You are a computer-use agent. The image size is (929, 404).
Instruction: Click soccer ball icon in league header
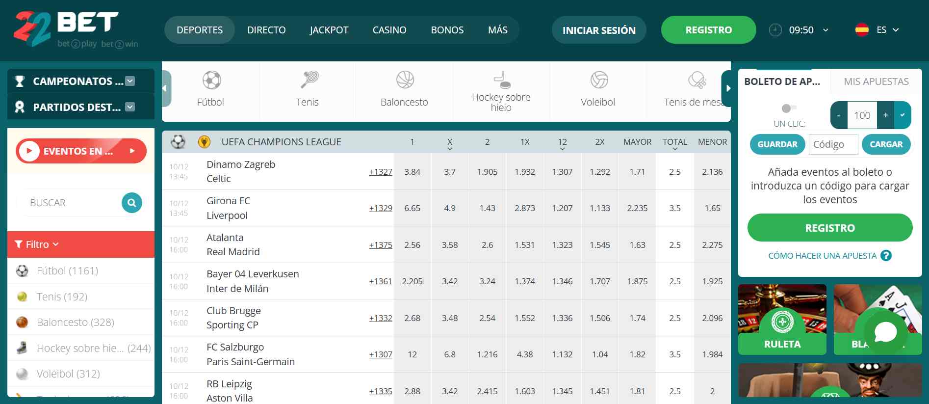click(178, 142)
